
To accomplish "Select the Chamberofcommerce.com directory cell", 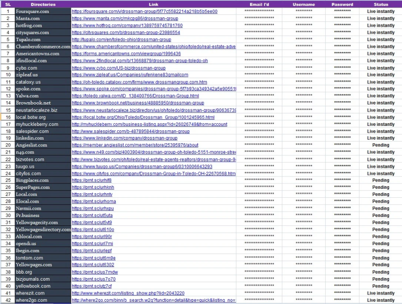I will (x=43, y=47).
